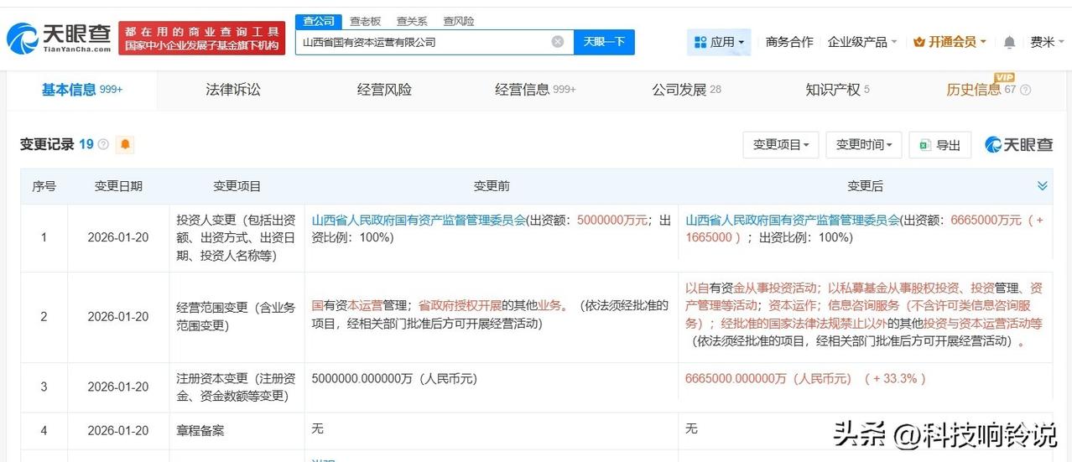
Task: Open the 公司发展 tab
Action: [x=686, y=90]
